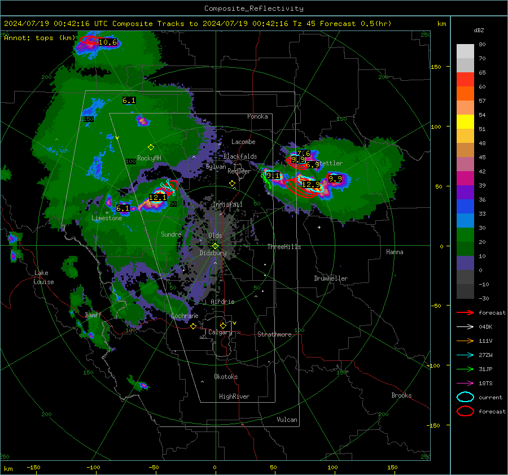Click the Cochrane town label
The image size is (508, 475).
[185, 316]
